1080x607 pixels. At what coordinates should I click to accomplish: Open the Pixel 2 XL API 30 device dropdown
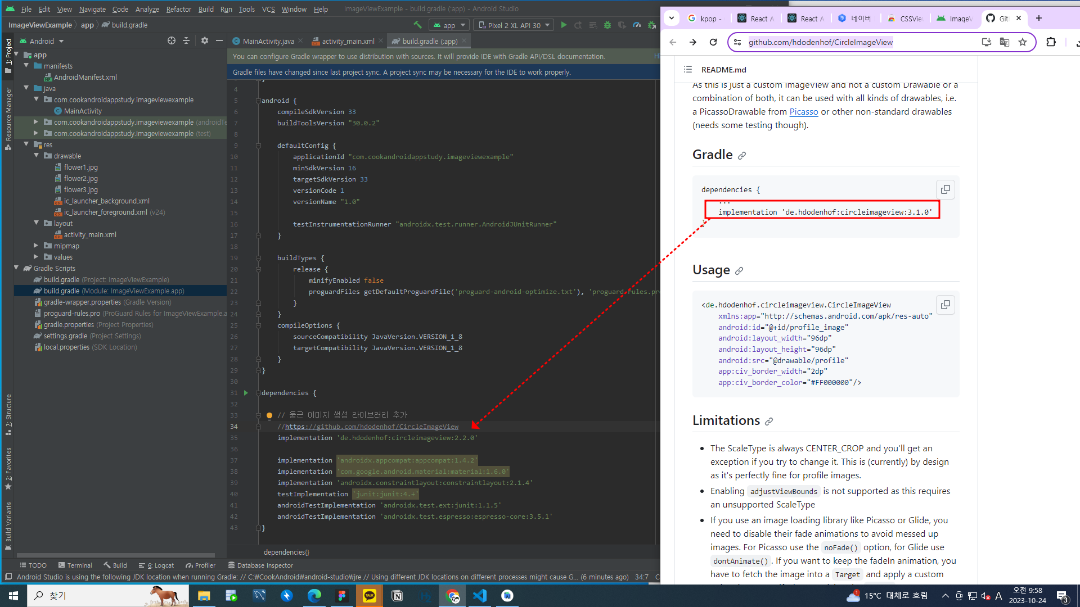(514, 25)
